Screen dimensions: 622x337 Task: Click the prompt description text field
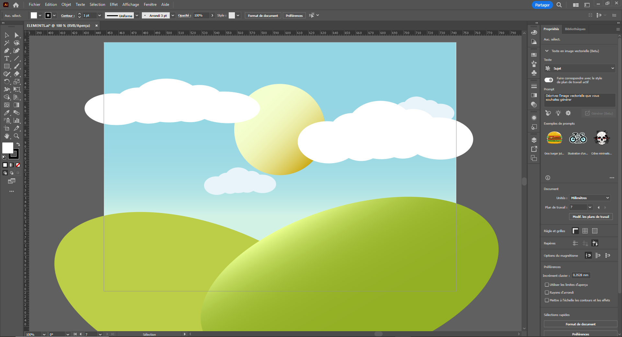click(x=580, y=100)
